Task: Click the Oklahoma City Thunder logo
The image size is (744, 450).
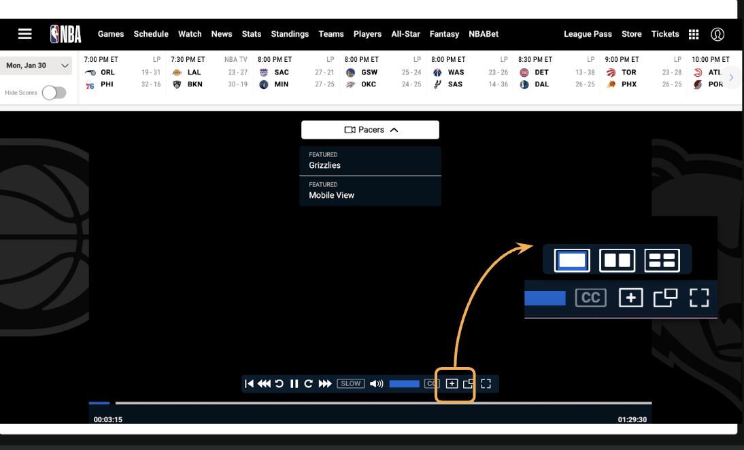Action: [x=351, y=84]
